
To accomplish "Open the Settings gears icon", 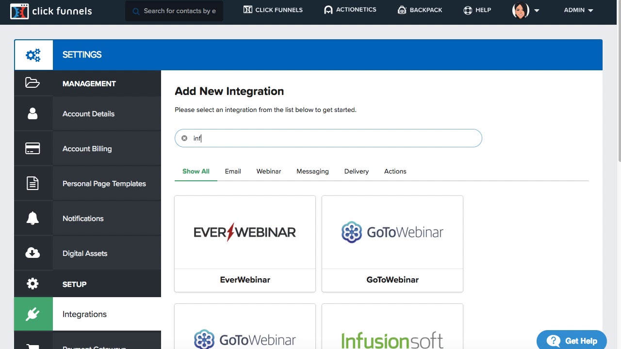I will tap(33, 55).
